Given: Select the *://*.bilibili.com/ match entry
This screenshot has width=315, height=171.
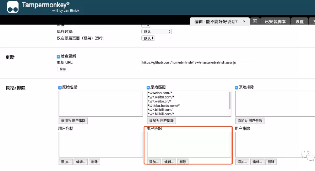Looking at the screenshot, I should coord(160,110).
